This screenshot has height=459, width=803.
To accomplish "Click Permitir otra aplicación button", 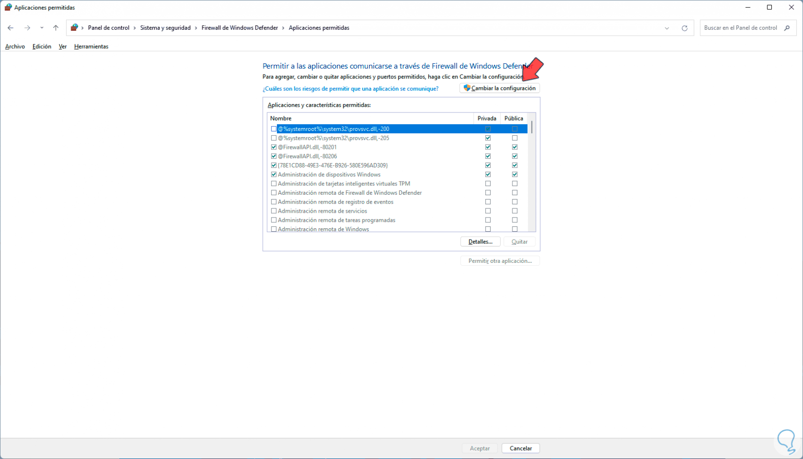I will [x=500, y=261].
